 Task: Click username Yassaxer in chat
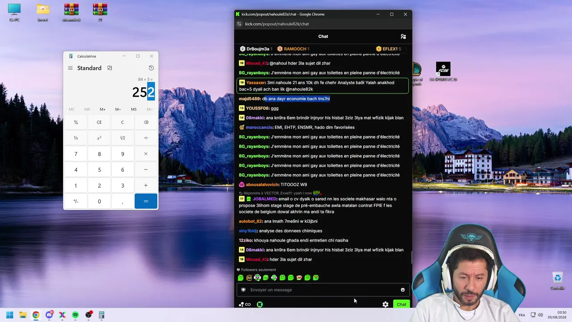[256, 83]
